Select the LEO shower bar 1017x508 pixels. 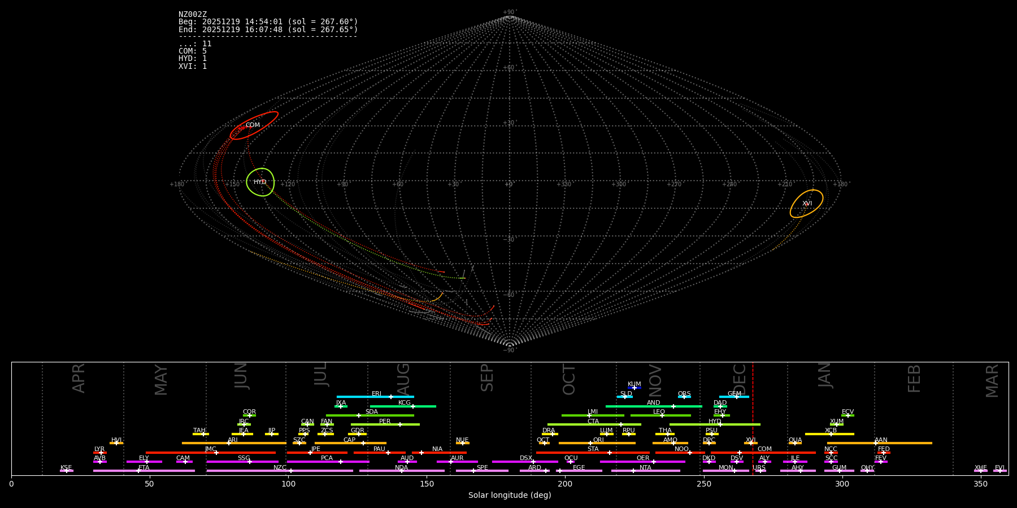(x=660, y=415)
